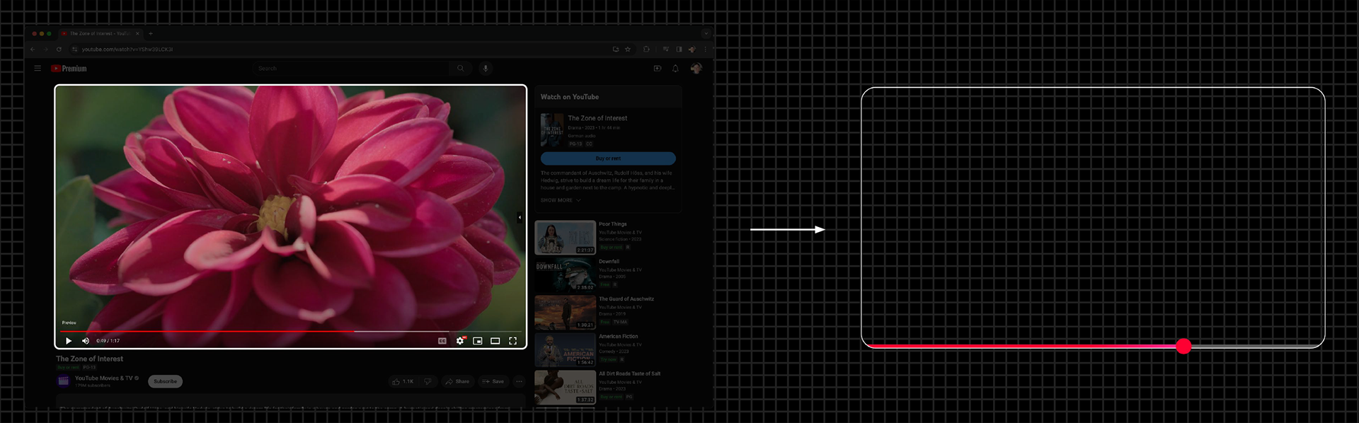
Task: Open the Chrome three-dot menu
Action: [x=705, y=50]
